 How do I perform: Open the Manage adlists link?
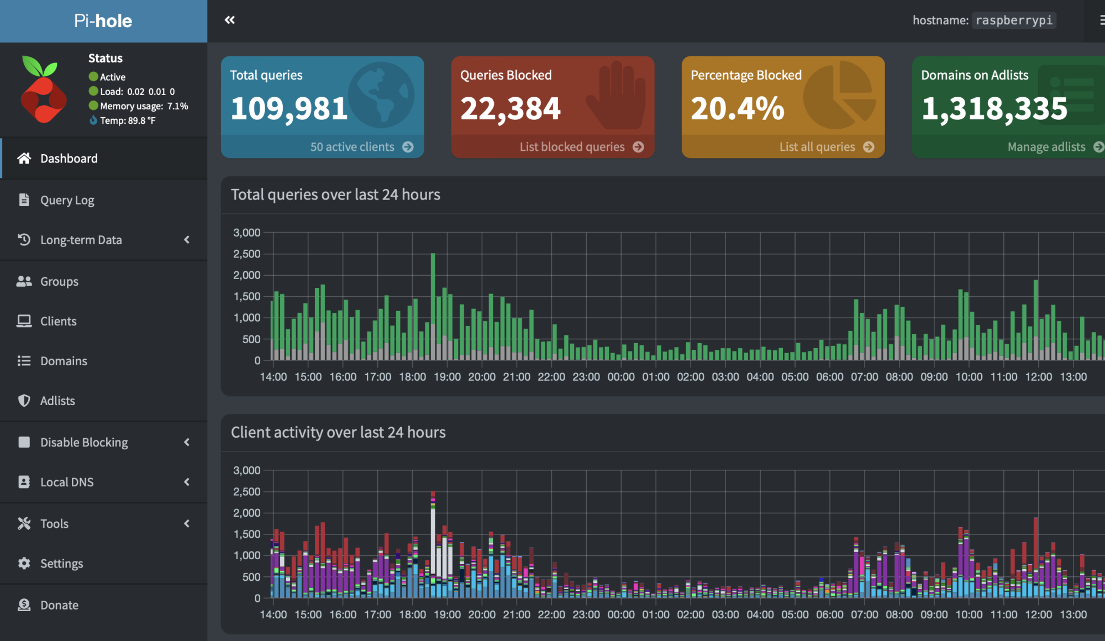point(1046,147)
